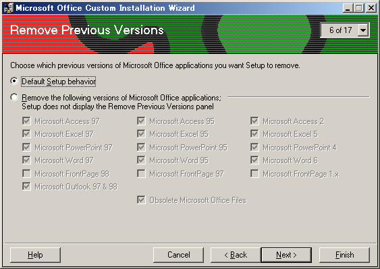Toggle Obsolete Microsoft Office Files checkbox

point(141,200)
